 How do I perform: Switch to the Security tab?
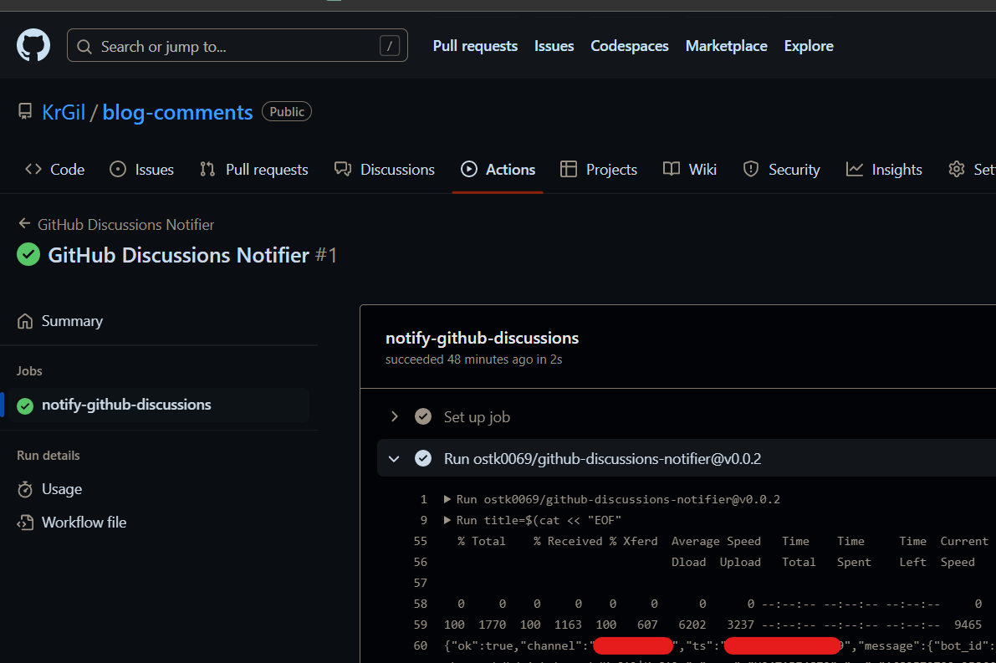point(781,170)
